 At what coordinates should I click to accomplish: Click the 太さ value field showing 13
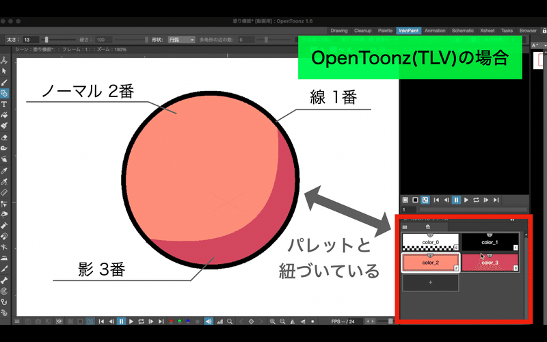31,40
